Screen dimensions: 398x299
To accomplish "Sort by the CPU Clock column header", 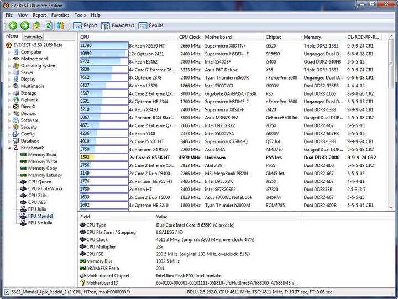I will point(190,37).
